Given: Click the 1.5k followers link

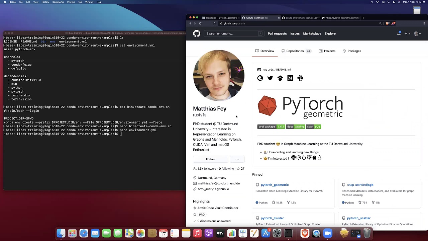Looking at the screenshot, I should pyautogui.click(x=205, y=169).
